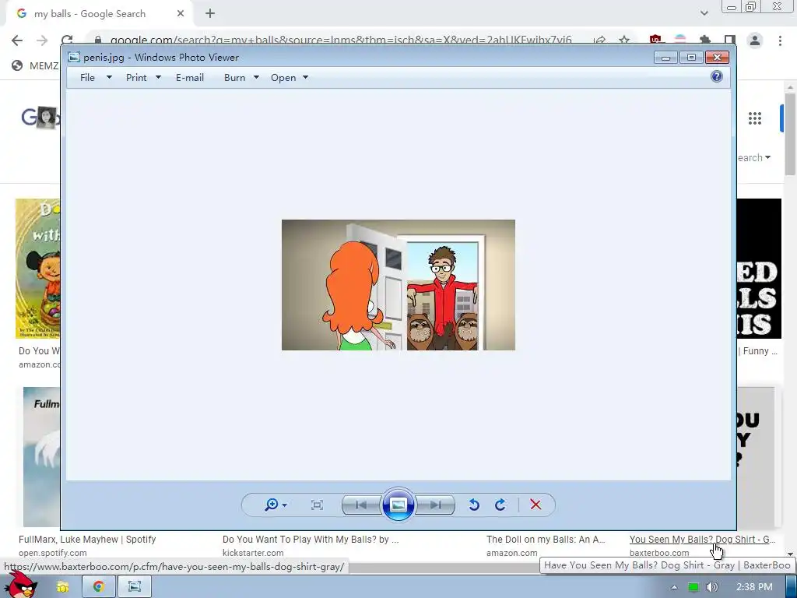Image resolution: width=797 pixels, height=598 pixels.
Task: Click the Chrome address bar URL
Action: click(x=341, y=40)
